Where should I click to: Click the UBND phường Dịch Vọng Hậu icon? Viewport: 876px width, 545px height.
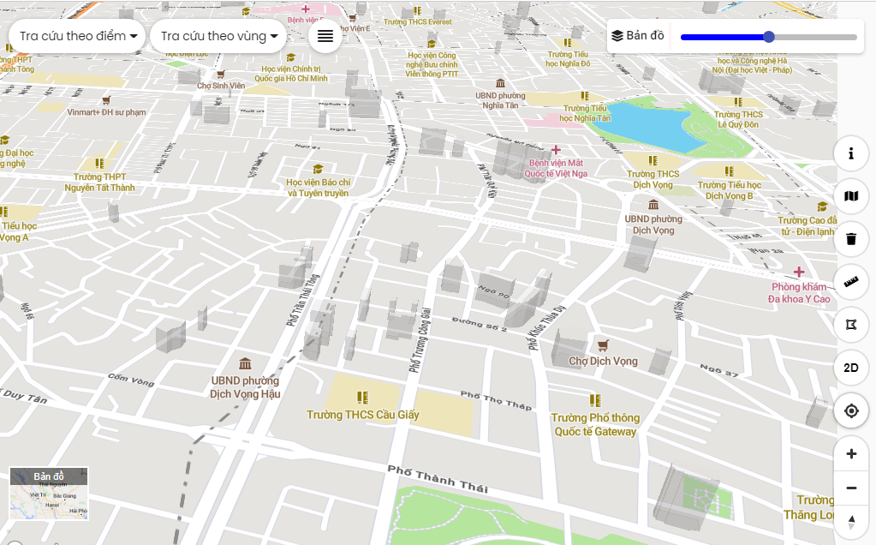tap(245, 364)
